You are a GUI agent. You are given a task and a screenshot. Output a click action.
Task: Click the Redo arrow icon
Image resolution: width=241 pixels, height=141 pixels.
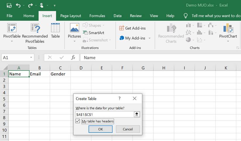click(x=30, y=6)
